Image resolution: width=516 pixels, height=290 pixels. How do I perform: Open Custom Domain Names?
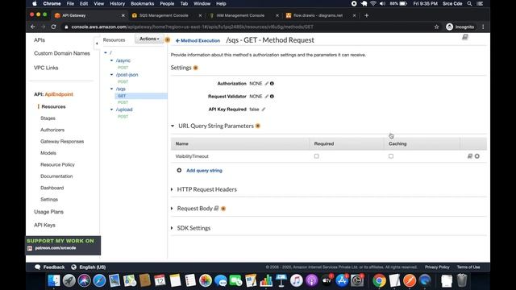click(x=62, y=53)
